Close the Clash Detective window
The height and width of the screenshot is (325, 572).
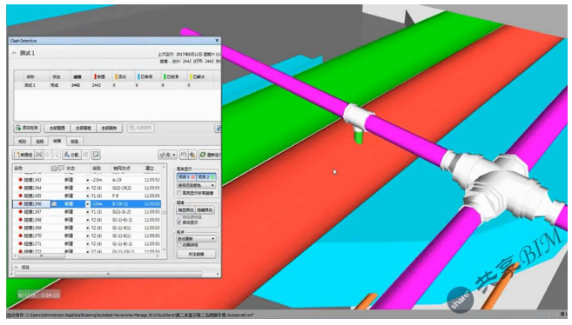coord(217,40)
